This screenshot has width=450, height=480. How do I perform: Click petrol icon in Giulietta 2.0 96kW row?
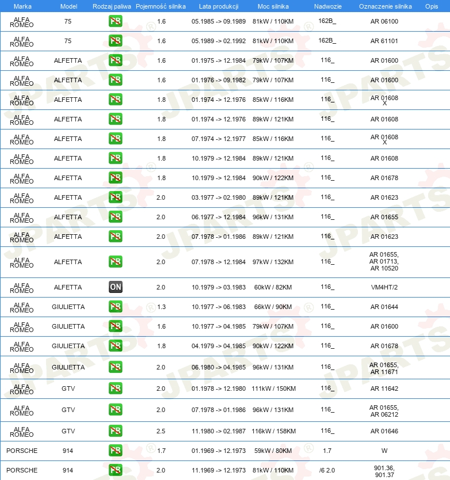pos(116,367)
